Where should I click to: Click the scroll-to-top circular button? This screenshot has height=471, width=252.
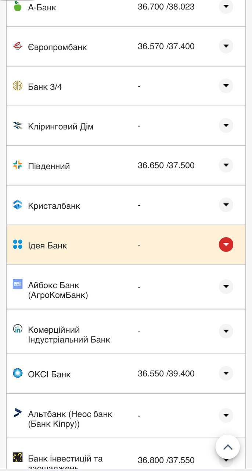point(228,447)
